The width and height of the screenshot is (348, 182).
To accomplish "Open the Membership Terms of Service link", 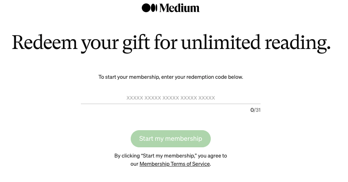I will click(175, 164).
